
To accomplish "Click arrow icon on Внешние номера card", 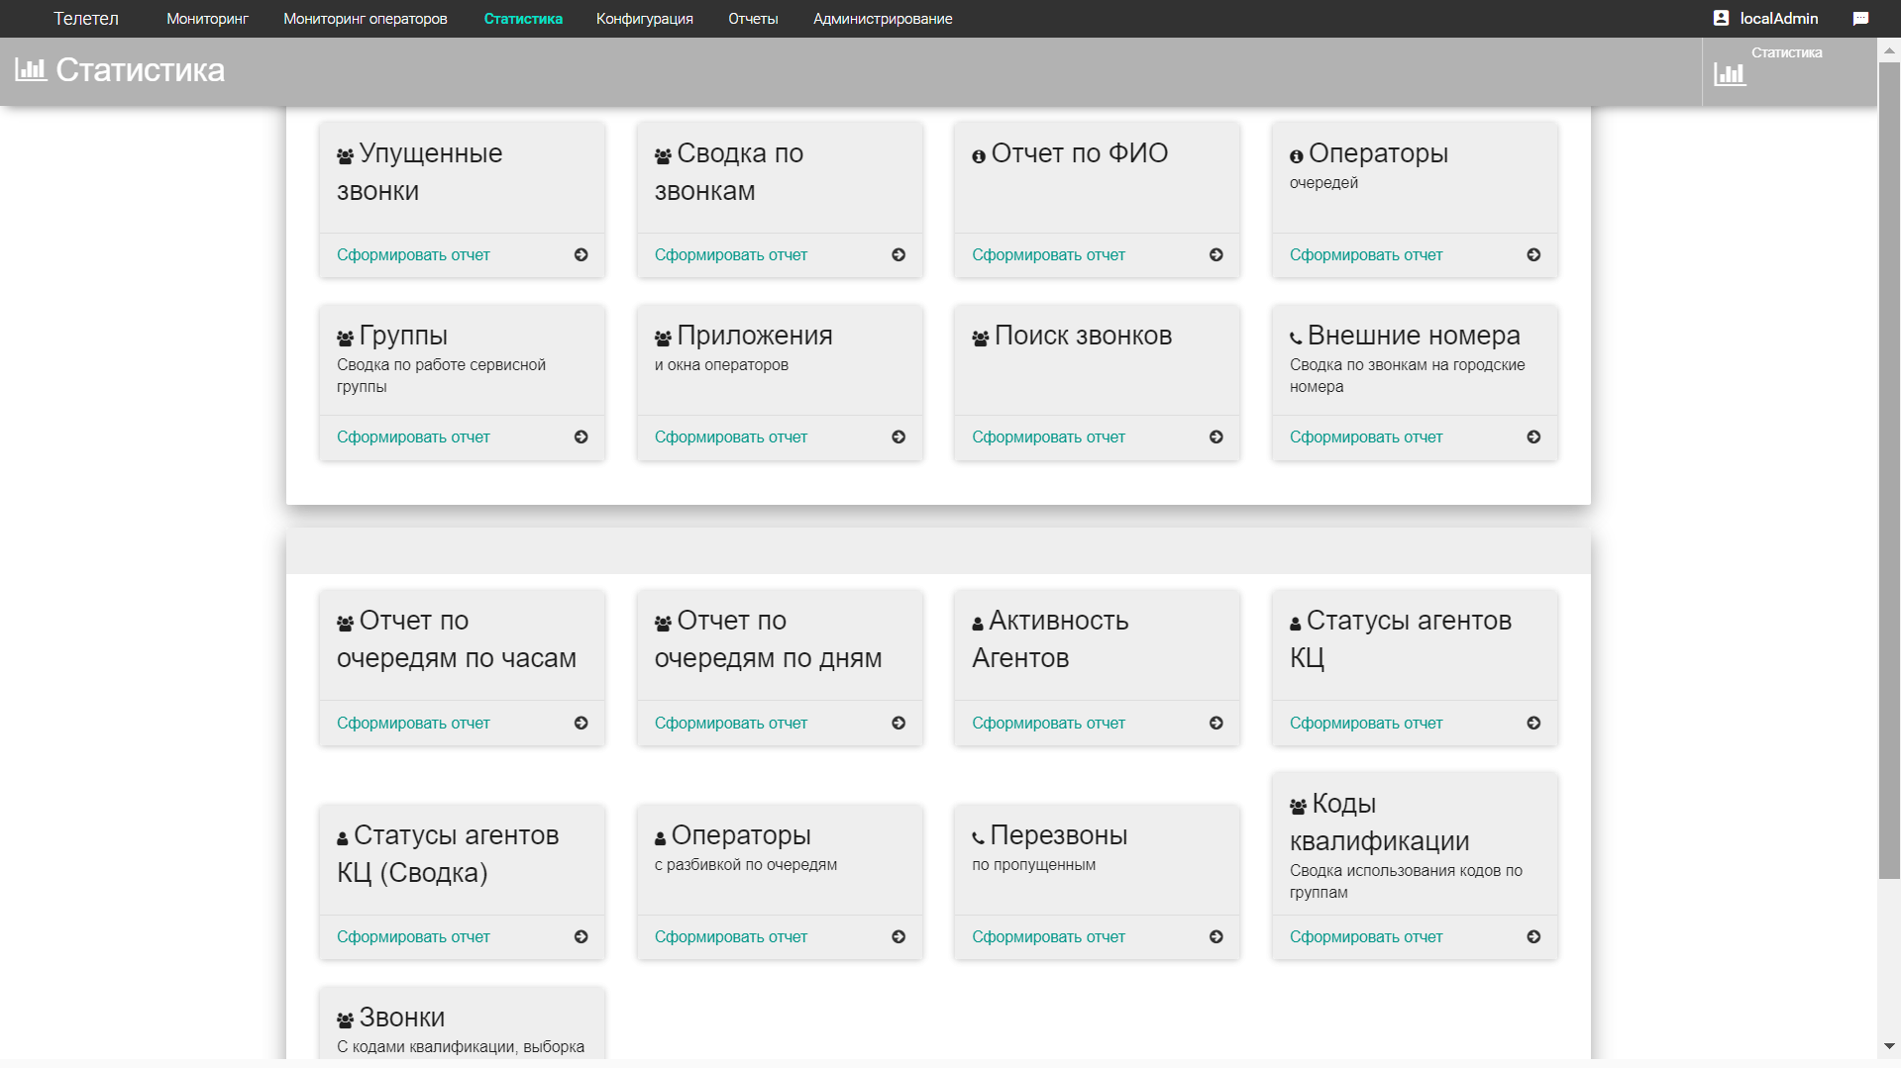I will point(1533,437).
